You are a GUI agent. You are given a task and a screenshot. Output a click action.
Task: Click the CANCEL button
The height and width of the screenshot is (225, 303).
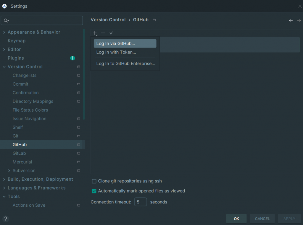point(262,219)
